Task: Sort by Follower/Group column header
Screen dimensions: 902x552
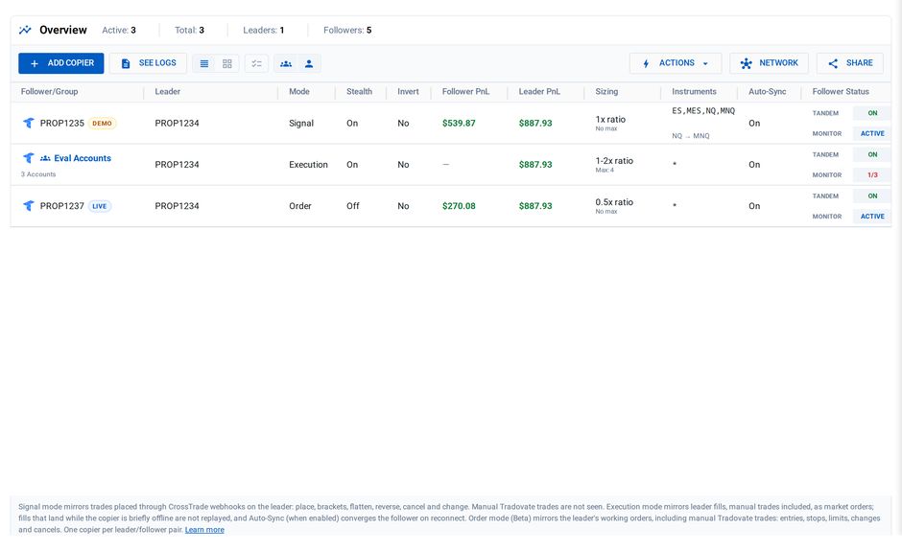Action: pos(50,91)
